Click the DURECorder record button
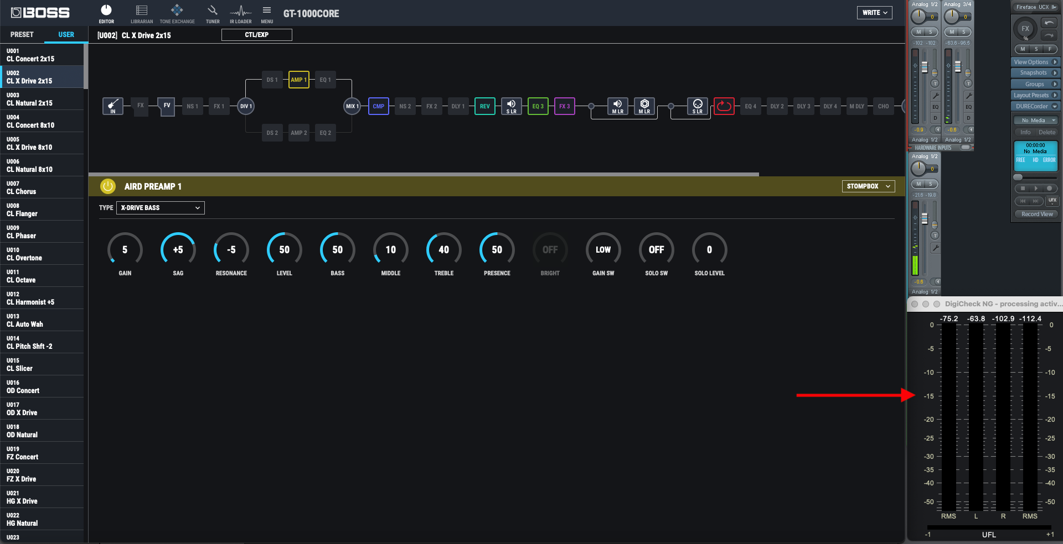Image resolution: width=1063 pixels, height=544 pixels. [x=1049, y=189]
